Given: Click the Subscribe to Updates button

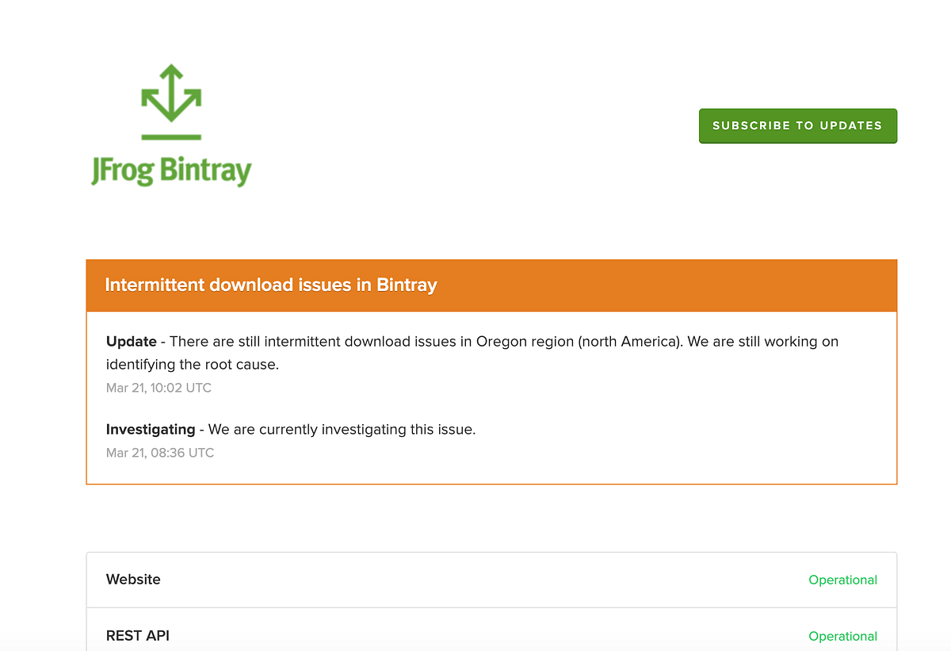Looking at the screenshot, I should click(797, 125).
